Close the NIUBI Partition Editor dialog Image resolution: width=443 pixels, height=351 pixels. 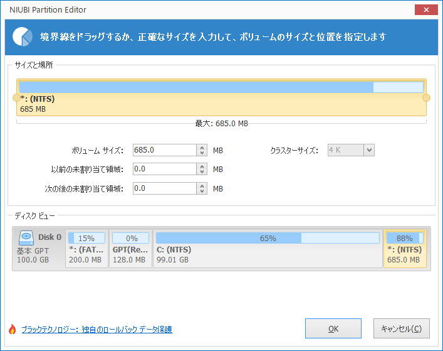[x=426, y=10]
